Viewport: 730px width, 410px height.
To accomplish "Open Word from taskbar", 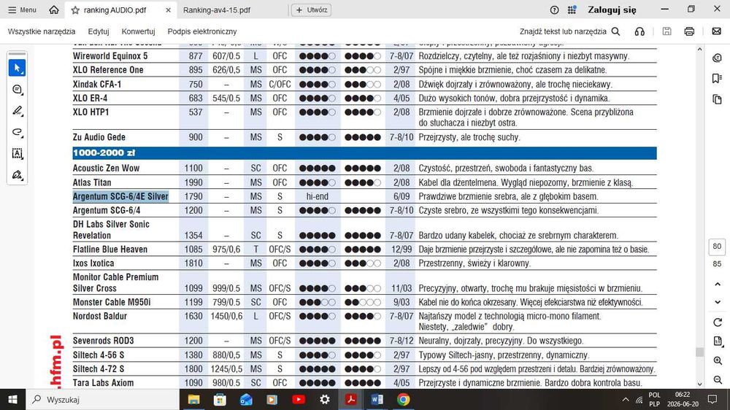I will pyautogui.click(x=377, y=399).
